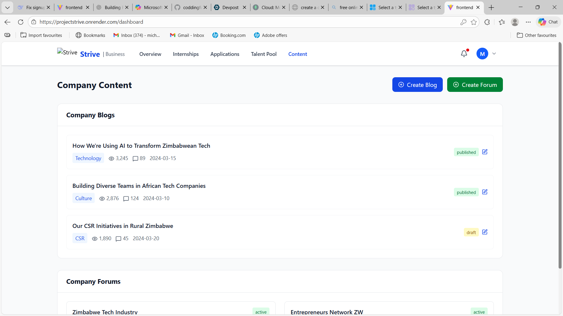
Task: Click the page vertical scrollbar
Action: pos(560,155)
